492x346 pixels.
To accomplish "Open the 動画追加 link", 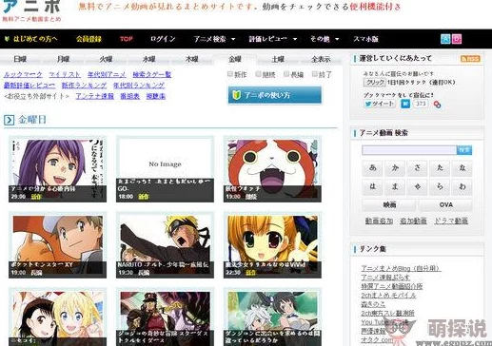I will pos(379,221).
